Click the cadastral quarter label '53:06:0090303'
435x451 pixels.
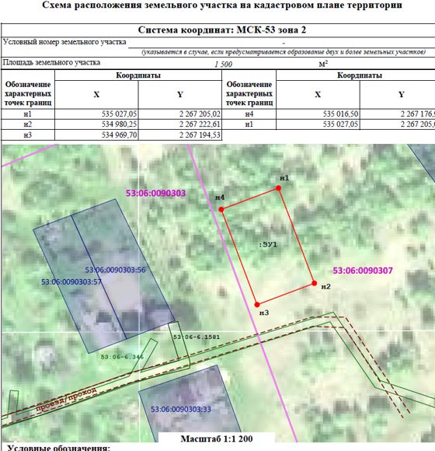coord(155,193)
